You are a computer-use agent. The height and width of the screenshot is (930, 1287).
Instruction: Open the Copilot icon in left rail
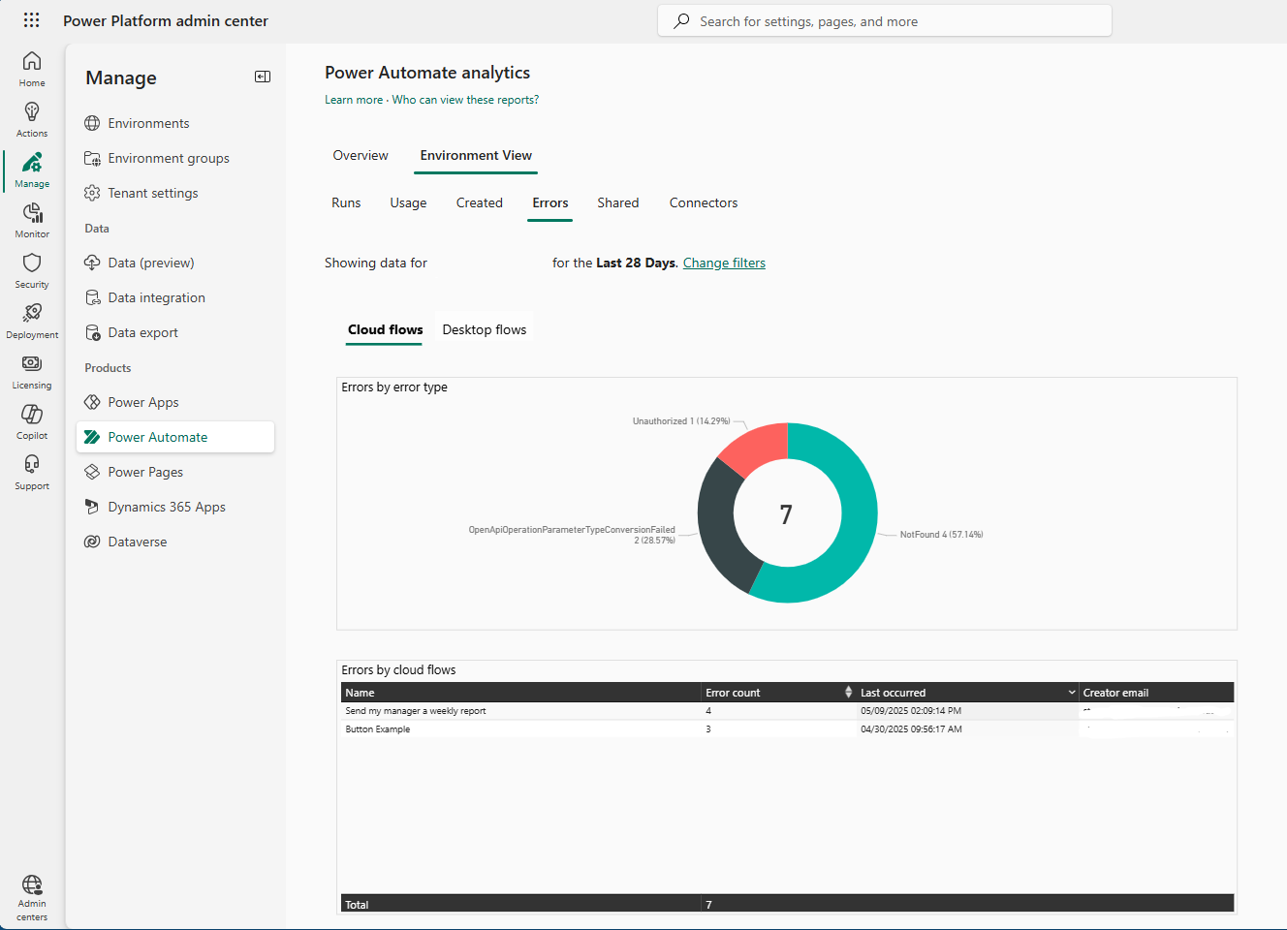[31, 420]
